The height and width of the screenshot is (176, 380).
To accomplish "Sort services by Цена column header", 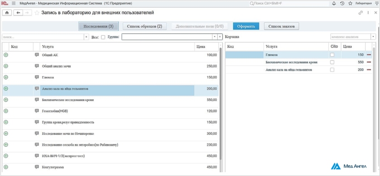I will click(x=206, y=47).
